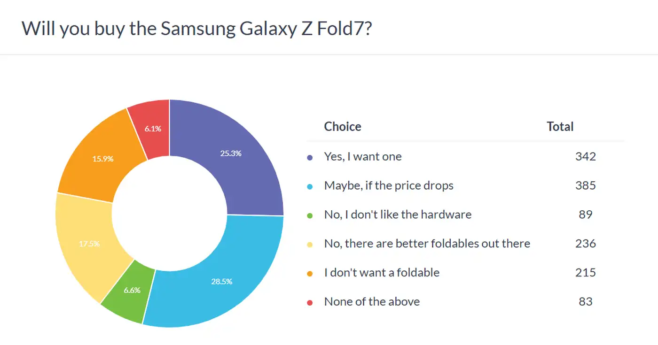Select 'Maybe, if the price drops' row
The width and height of the screenshot is (658, 345).
(x=389, y=186)
